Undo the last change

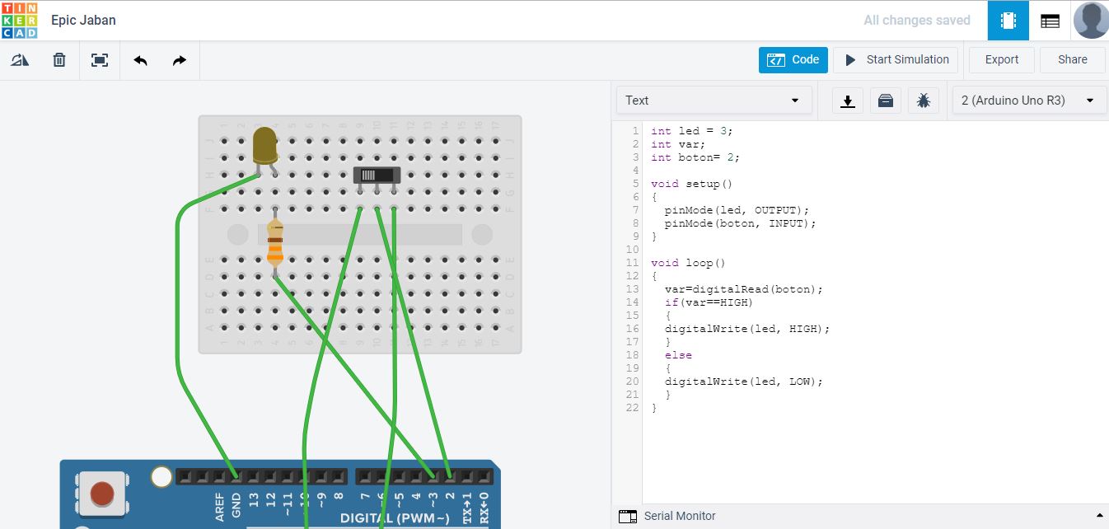[x=140, y=60]
